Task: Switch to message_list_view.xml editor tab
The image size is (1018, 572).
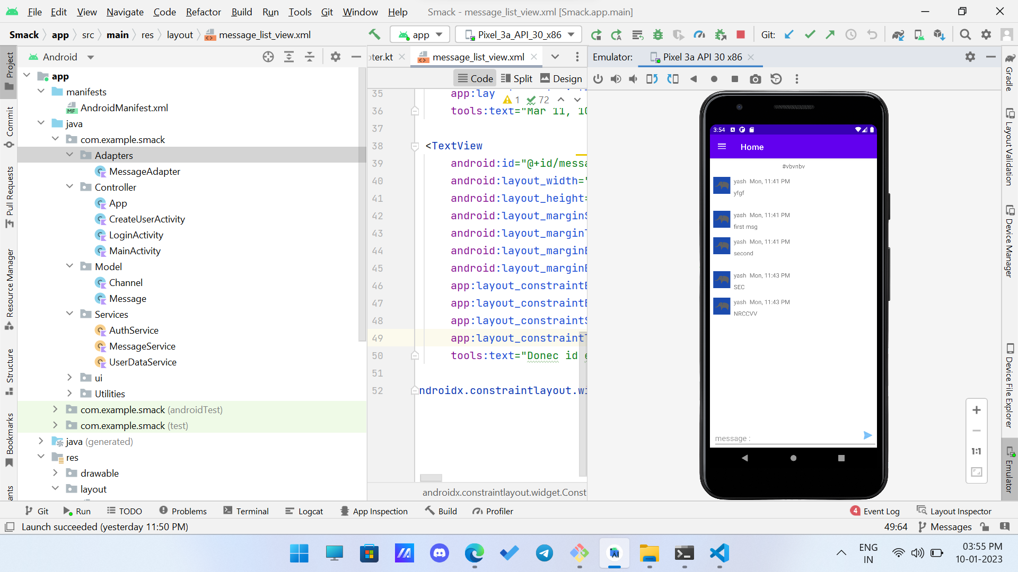Action: (477, 57)
